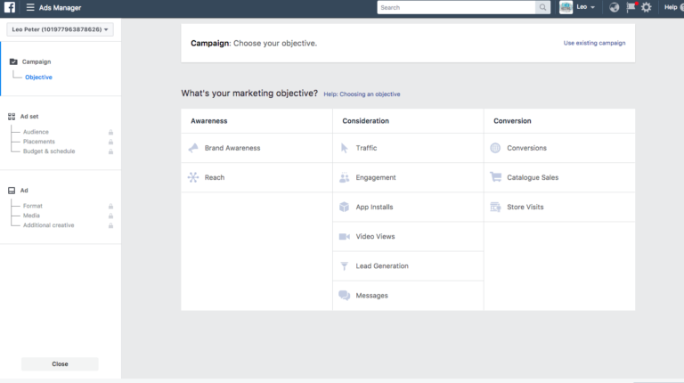684x383 pixels.
Task: Click the Leo profile picture
Action: pyautogui.click(x=566, y=7)
